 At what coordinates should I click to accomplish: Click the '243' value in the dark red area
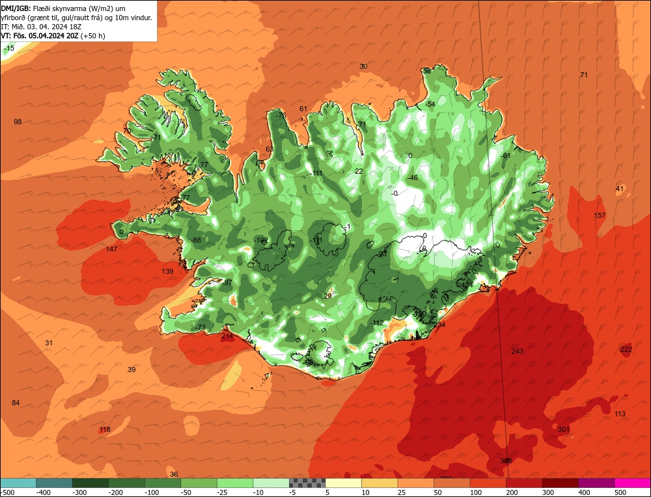[x=518, y=351]
